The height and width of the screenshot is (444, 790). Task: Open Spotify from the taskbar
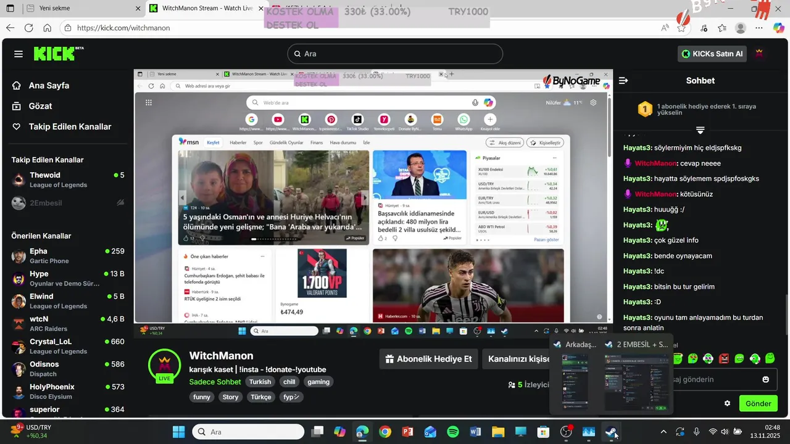(452, 432)
